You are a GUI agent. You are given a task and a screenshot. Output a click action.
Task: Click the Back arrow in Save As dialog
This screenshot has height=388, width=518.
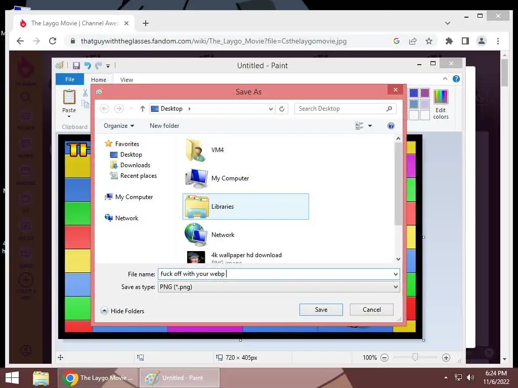[104, 109]
